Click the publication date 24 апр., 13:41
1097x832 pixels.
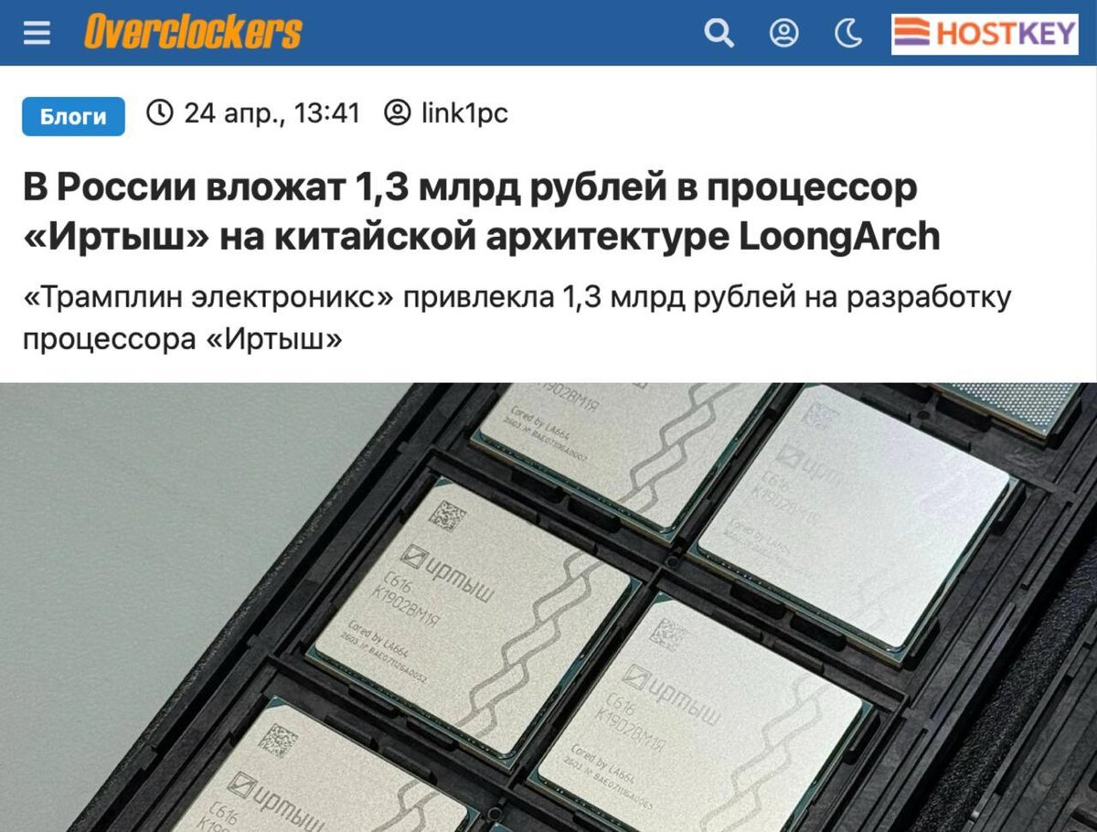click(272, 113)
